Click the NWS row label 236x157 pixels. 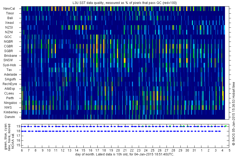coord(8,108)
